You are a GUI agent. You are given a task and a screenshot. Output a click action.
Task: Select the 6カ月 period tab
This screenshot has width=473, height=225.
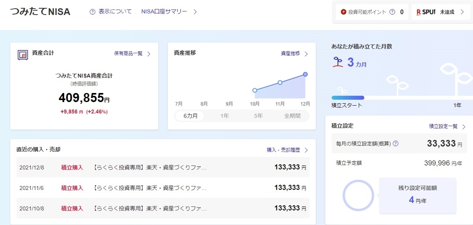(190, 116)
